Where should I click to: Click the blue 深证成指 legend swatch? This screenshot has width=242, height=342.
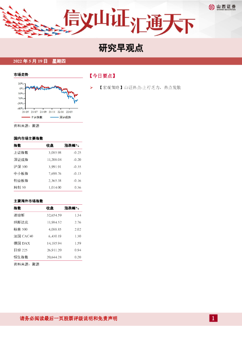point(54,117)
